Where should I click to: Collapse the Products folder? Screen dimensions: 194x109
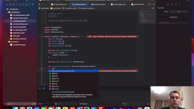(x=7, y=42)
